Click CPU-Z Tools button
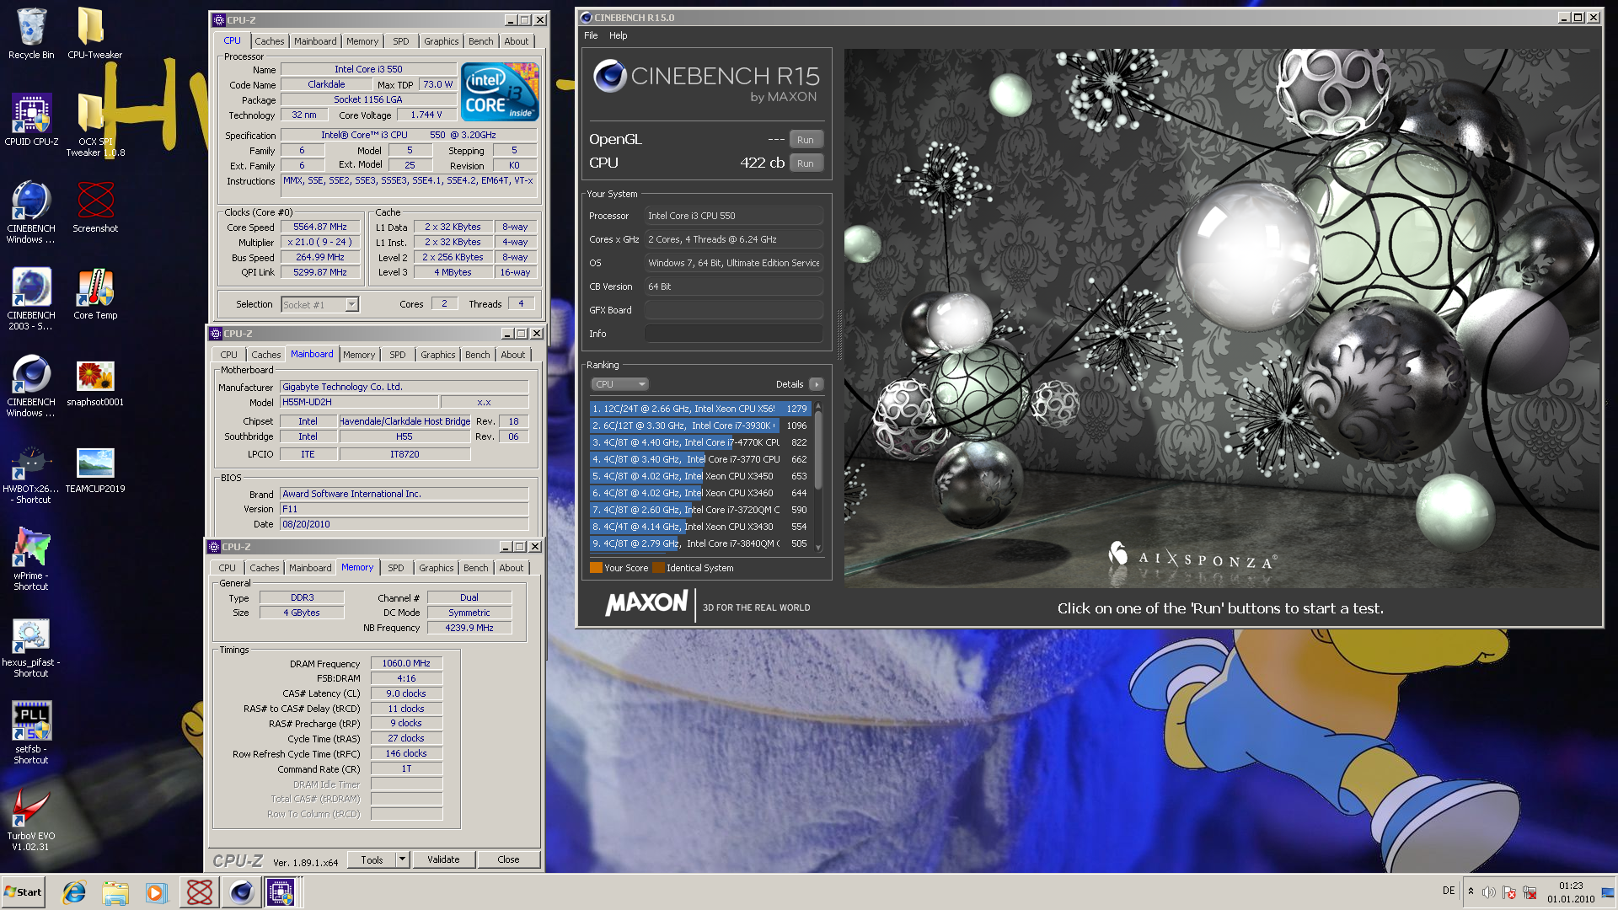Viewport: 1618px width, 910px height. (372, 859)
